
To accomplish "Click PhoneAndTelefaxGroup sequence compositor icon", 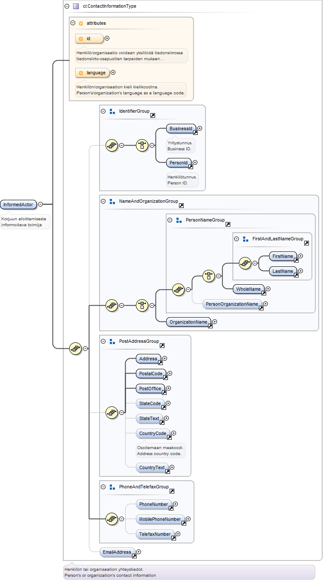I will (112, 519).
